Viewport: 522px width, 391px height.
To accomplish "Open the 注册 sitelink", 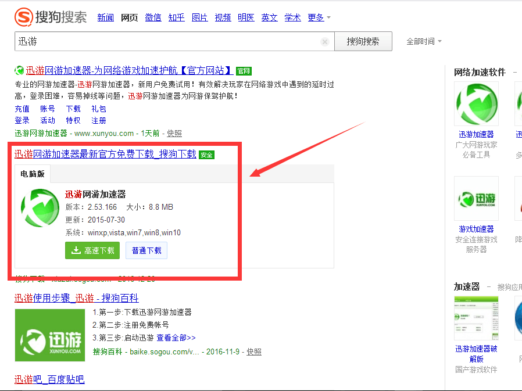I will coord(99,120).
